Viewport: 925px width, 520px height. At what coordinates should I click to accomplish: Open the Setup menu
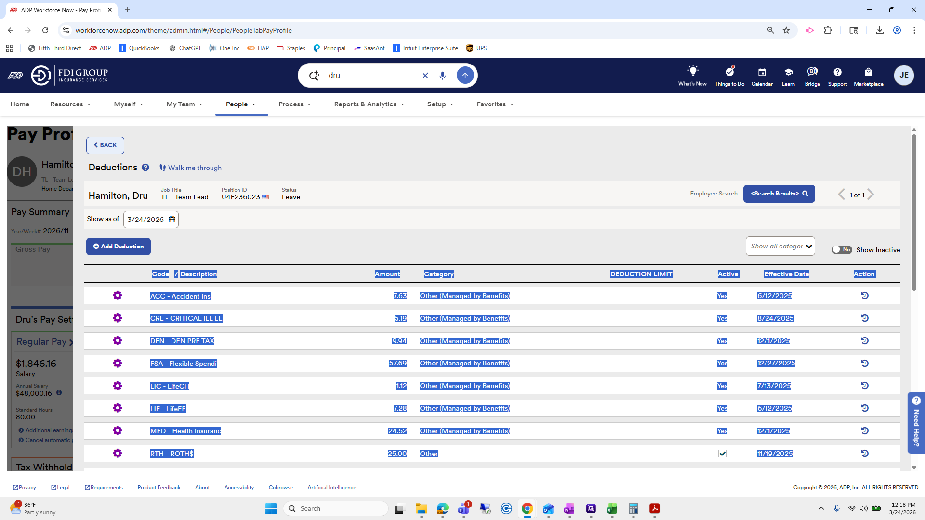pos(440,104)
